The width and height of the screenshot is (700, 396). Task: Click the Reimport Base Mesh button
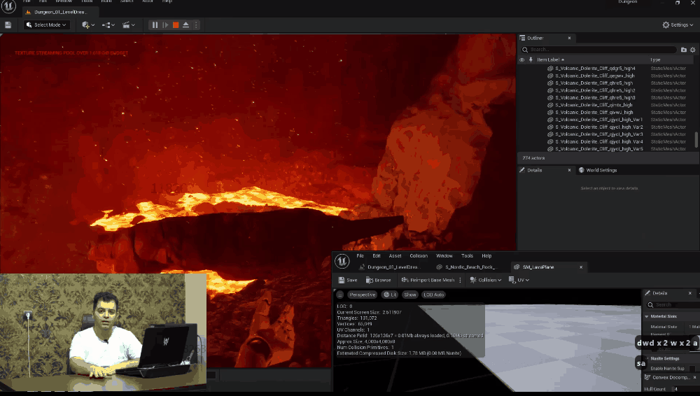tap(427, 280)
